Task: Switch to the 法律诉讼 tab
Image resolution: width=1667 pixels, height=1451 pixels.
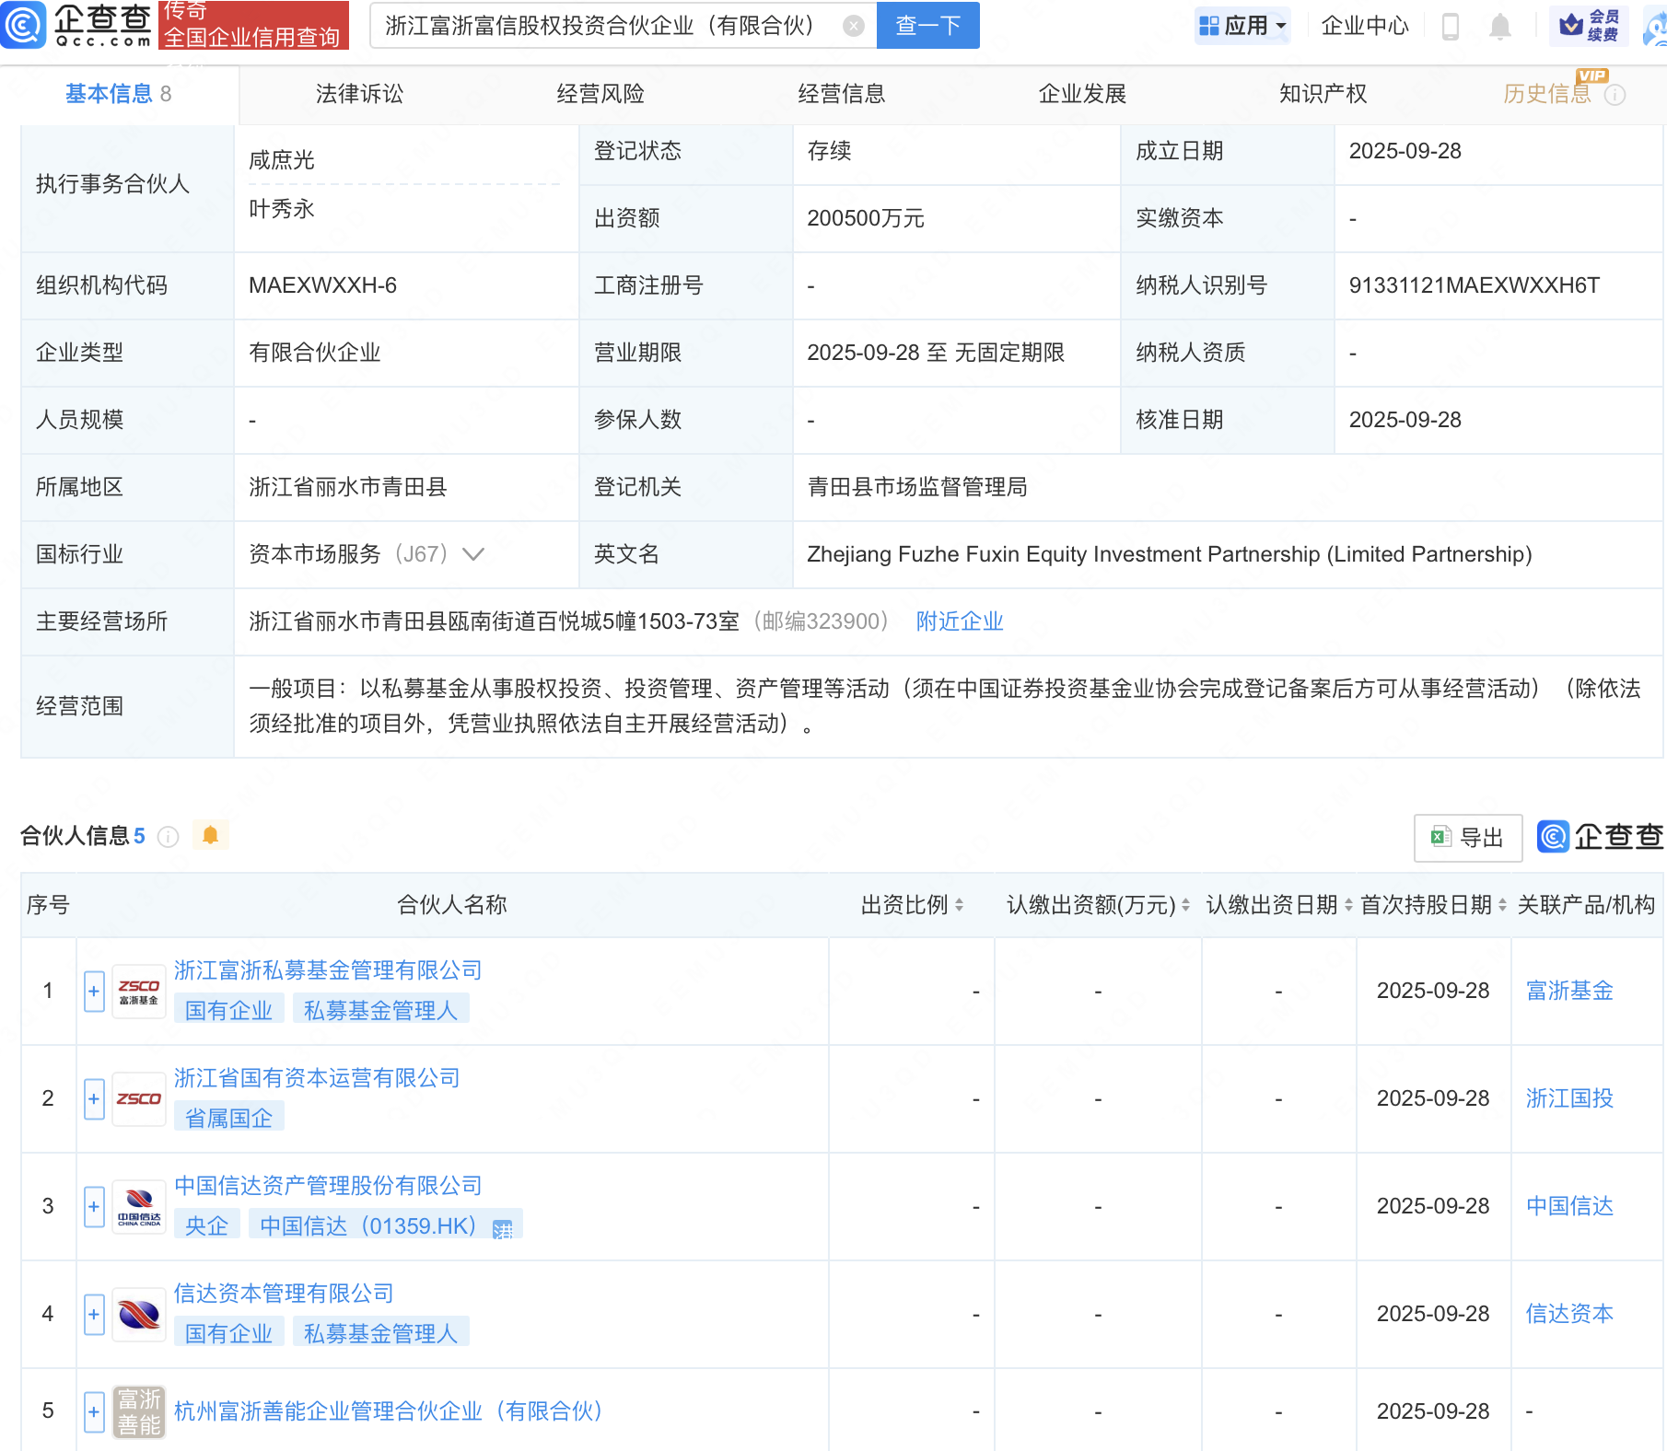Action: [x=359, y=94]
